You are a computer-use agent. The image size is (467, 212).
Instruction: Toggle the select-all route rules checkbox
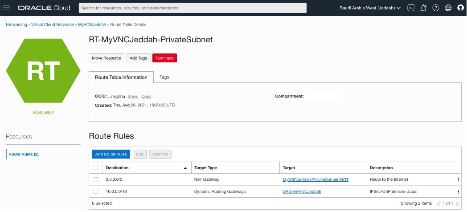[96, 168]
